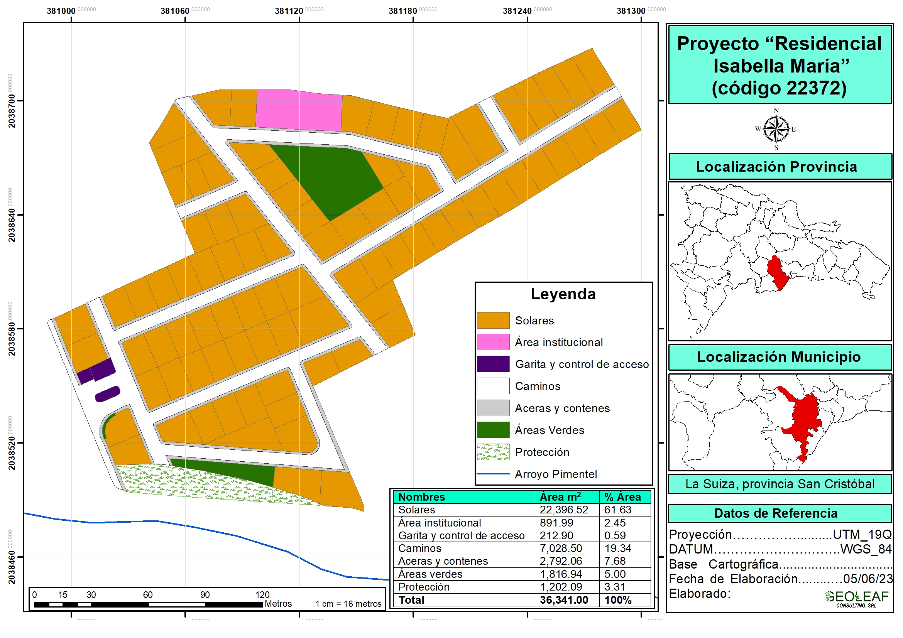903x638 pixels.
Task: Click the Datos de Referencia header
Action: (776, 513)
